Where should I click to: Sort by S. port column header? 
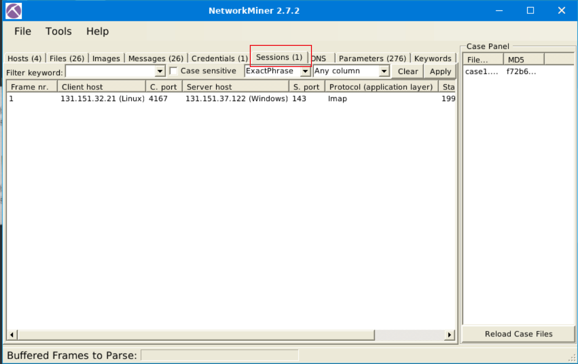click(x=307, y=87)
